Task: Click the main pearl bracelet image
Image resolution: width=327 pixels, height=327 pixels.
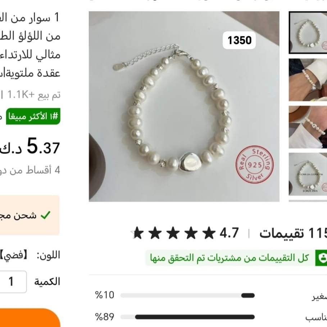Action: pos(184,106)
